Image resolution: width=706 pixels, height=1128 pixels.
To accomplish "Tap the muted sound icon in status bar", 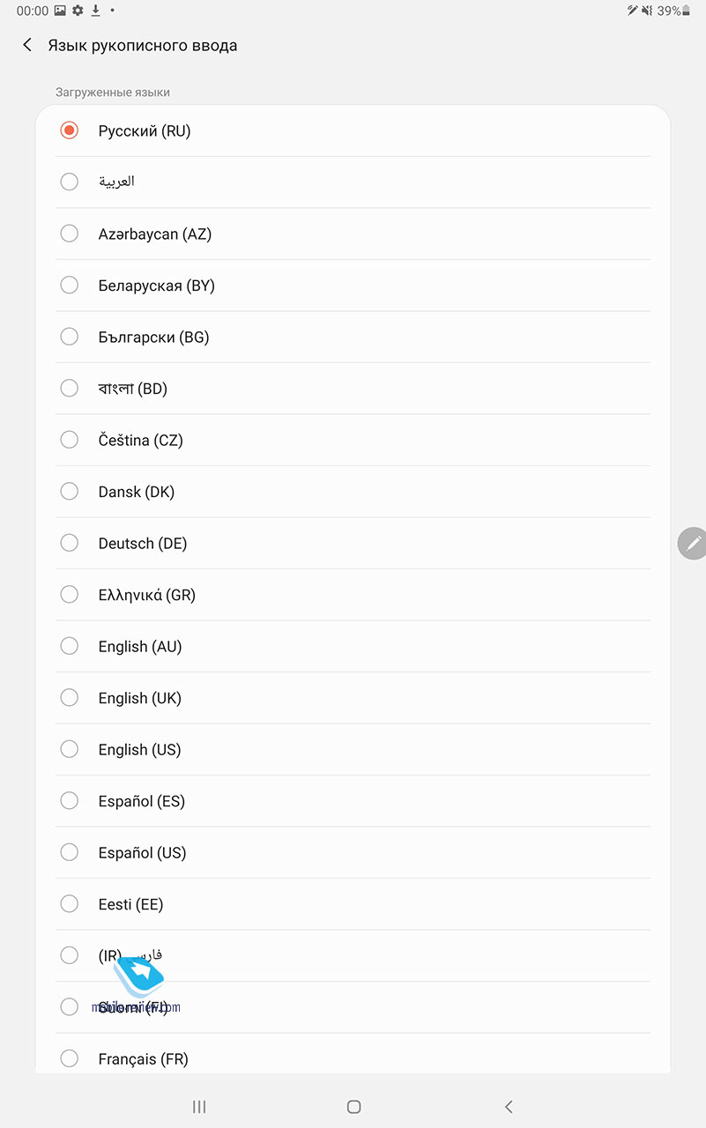I will 648,11.
